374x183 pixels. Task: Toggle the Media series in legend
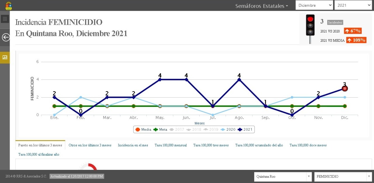coord(143,130)
